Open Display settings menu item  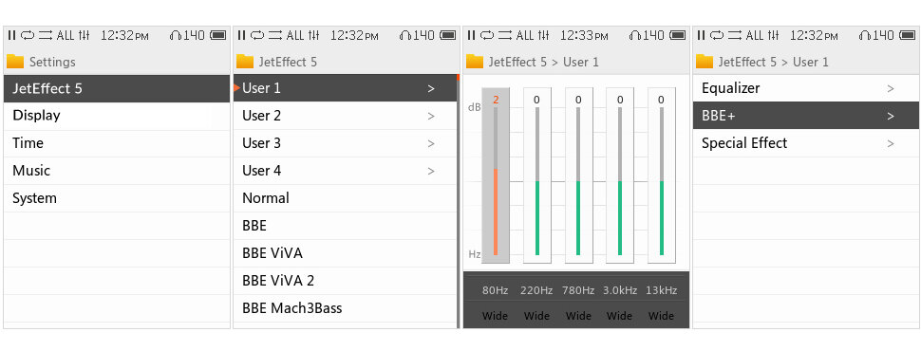[x=117, y=117]
